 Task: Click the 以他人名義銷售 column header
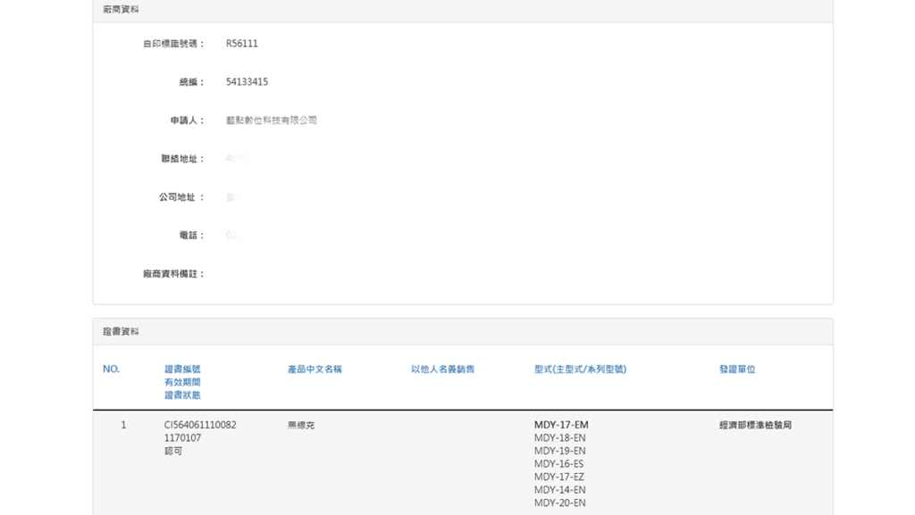coord(442,370)
